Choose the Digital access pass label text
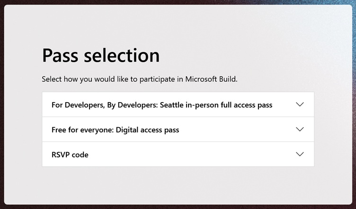356x209 pixels. point(116,130)
